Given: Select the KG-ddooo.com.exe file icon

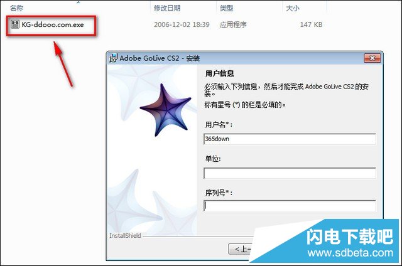Looking at the screenshot, I should click(x=15, y=24).
